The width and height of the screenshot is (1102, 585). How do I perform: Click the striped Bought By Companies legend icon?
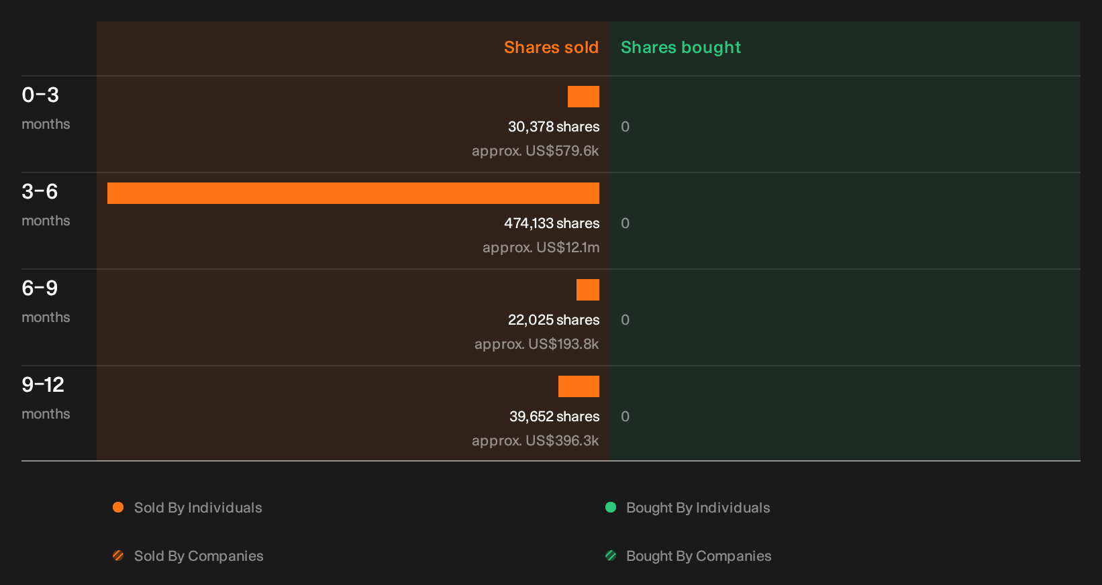[611, 555]
